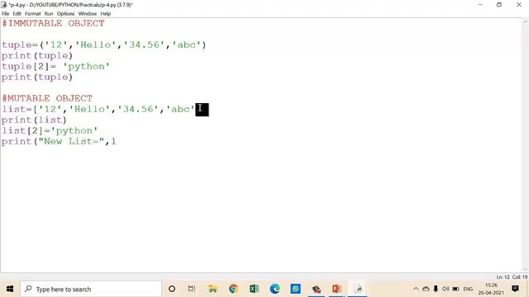
Task: Click the scrollbar down arrow in editor
Action: (526, 269)
